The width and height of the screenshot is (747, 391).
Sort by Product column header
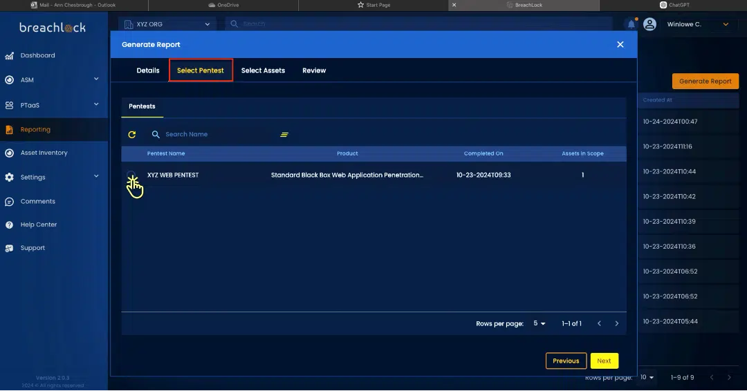[347, 153]
